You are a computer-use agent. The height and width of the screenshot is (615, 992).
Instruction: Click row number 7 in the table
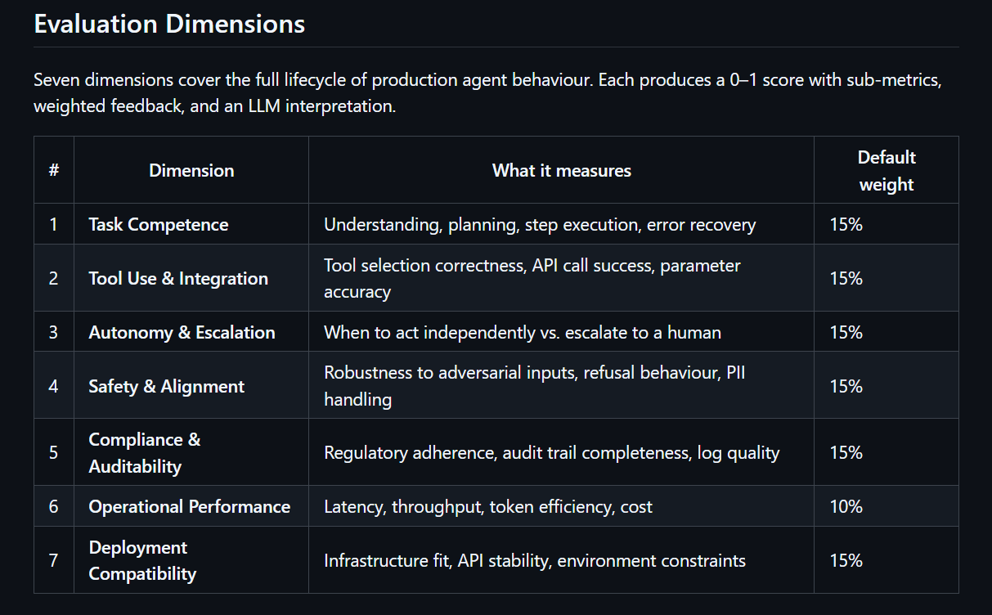point(54,560)
